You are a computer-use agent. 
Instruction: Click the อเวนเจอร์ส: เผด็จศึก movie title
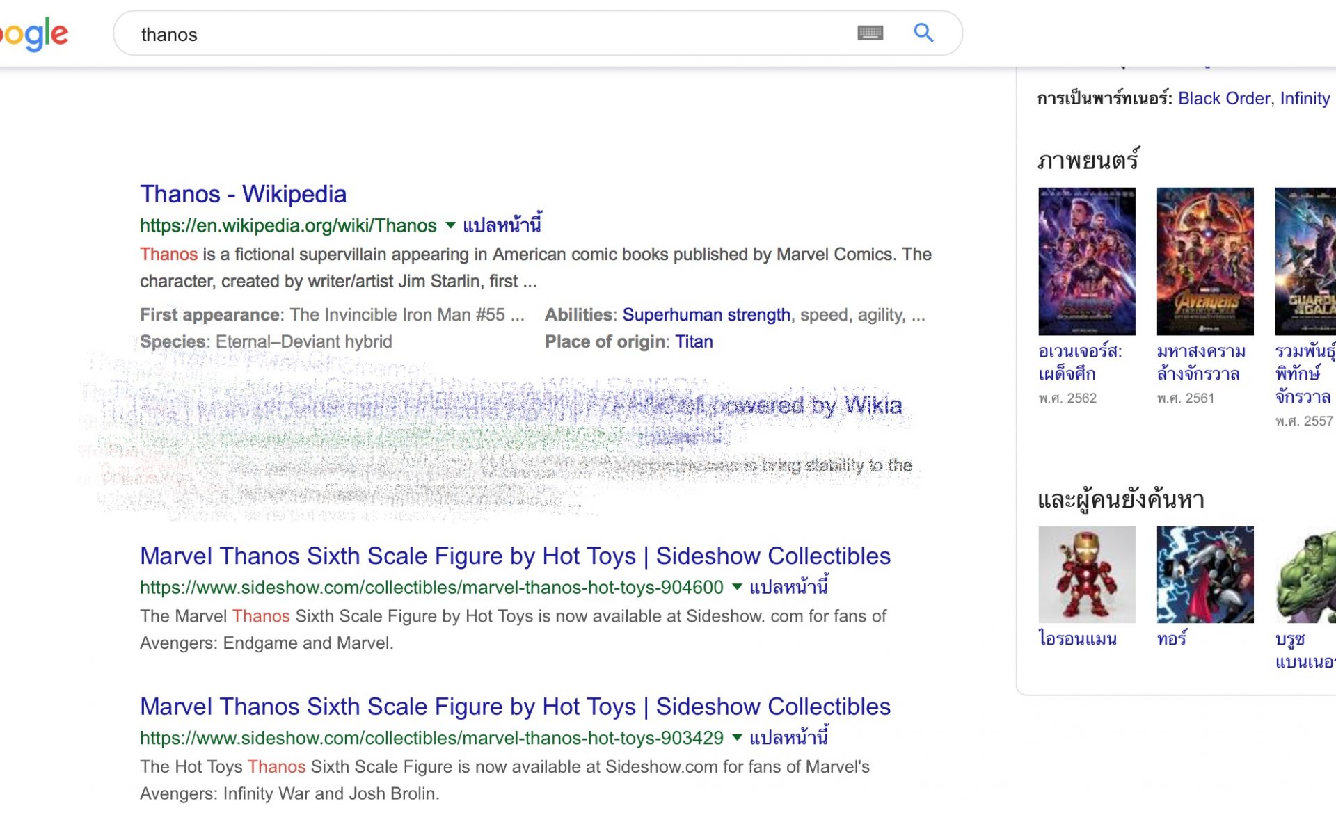(1080, 362)
